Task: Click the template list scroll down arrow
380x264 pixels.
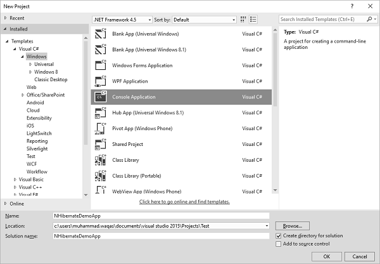Action: tap(275, 190)
